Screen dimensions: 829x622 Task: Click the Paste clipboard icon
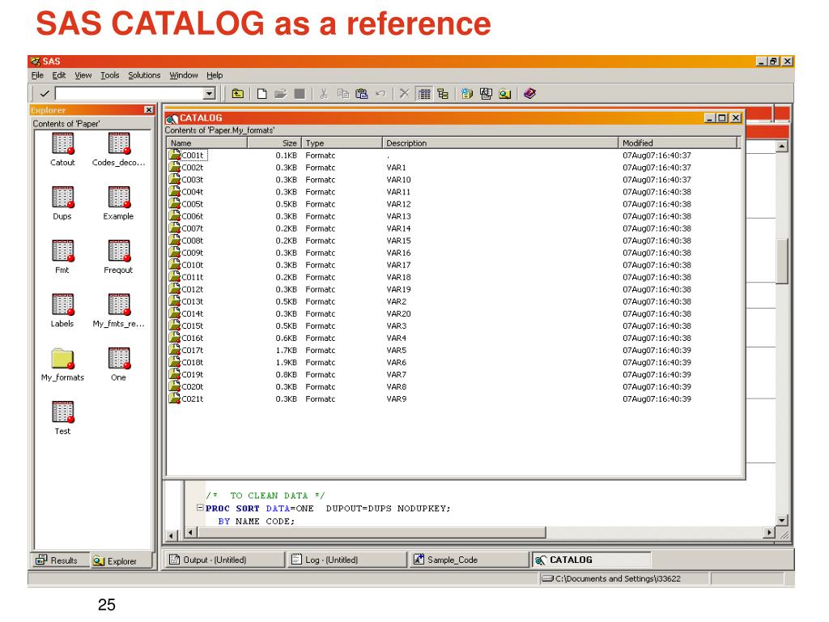pyautogui.click(x=362, y=94)
